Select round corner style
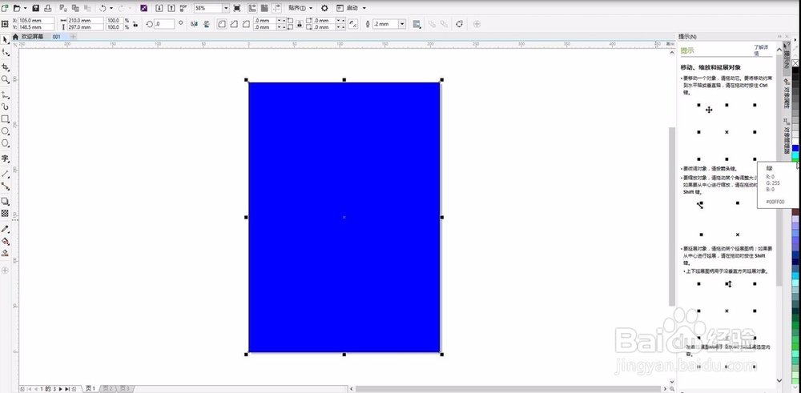 pyautogui.click(x=222, y=24)
